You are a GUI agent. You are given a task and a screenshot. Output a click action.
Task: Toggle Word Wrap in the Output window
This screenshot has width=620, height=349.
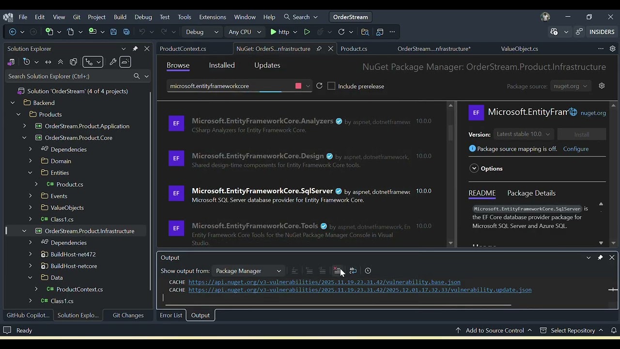(x=353, y=271)
